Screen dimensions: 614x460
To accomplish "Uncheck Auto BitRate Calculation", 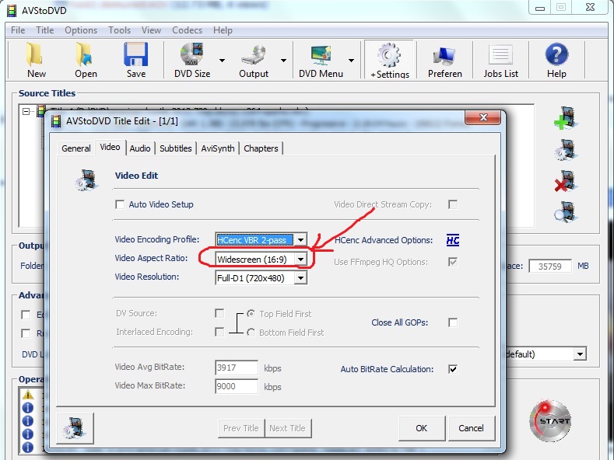I will (x=453, y=369).
